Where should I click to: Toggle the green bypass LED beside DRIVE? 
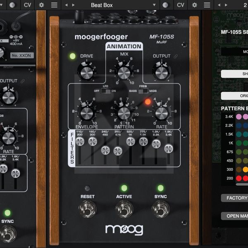pos(73,56)
